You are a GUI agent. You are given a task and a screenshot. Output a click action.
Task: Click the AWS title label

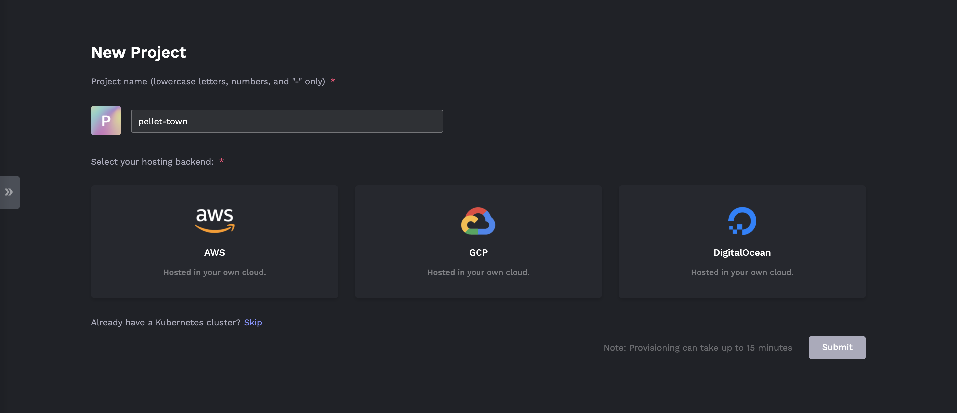point(214,253)
